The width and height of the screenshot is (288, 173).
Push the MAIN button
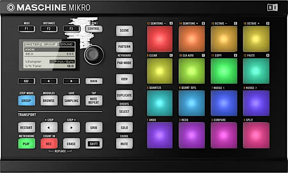point(94,81)
